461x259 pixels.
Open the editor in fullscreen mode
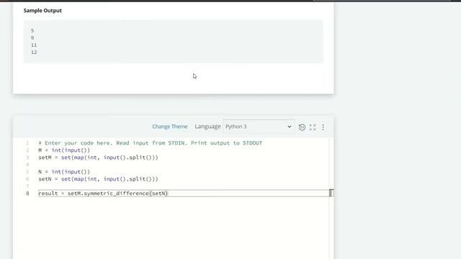coord(313,127)
